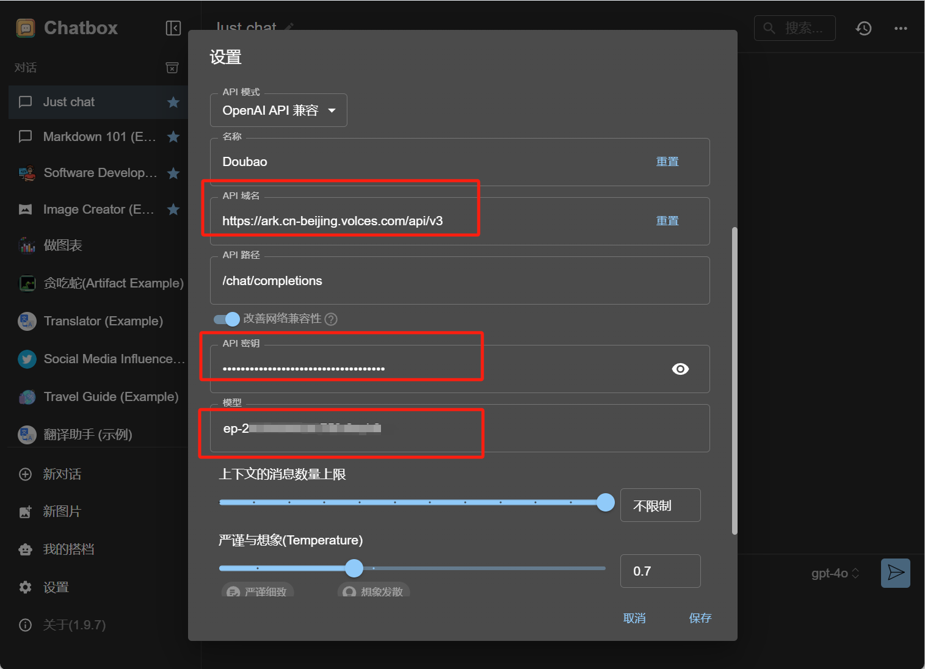Screen dimensions: 925x669
Task: Open gpt-4o model selector
Action: tap(835, 573)
